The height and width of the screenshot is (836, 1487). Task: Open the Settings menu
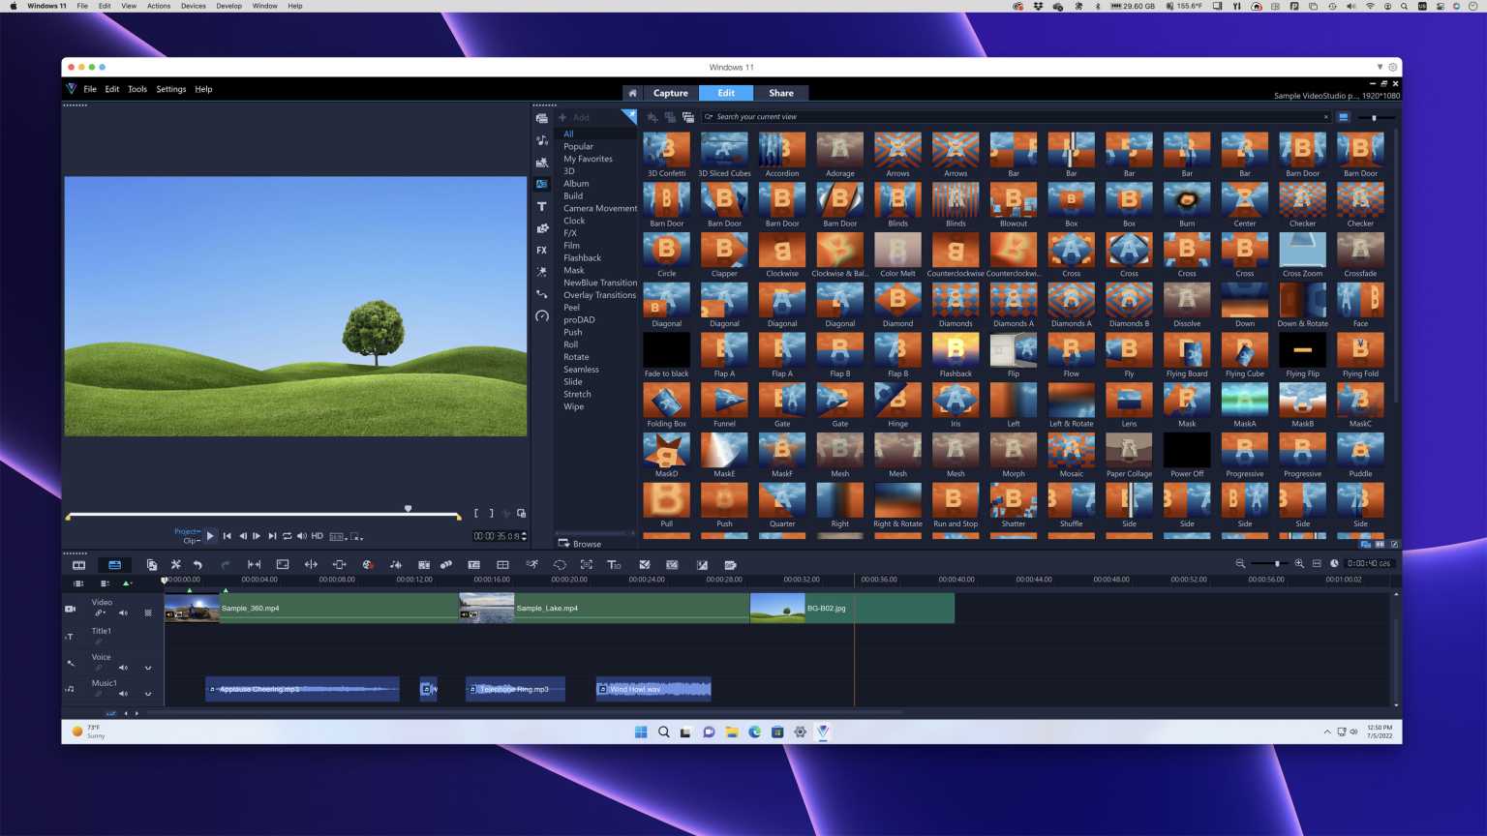[170, 89]
